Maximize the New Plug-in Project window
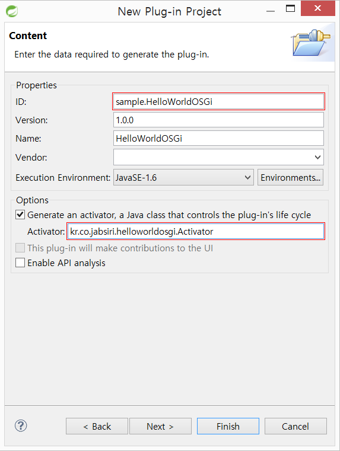The height and width of the screenshot is (451, 340). pyautogui.click(x=290, y=8)
